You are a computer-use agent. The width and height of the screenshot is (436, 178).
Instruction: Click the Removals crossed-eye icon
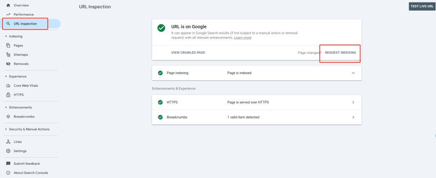point(8,64)
